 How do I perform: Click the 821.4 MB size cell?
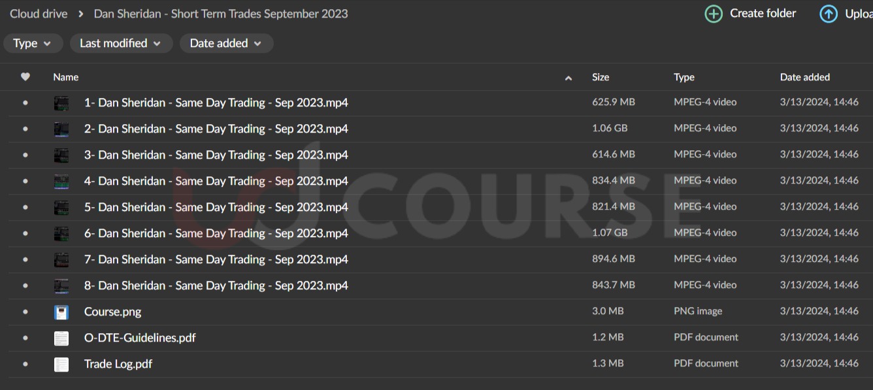614,206
